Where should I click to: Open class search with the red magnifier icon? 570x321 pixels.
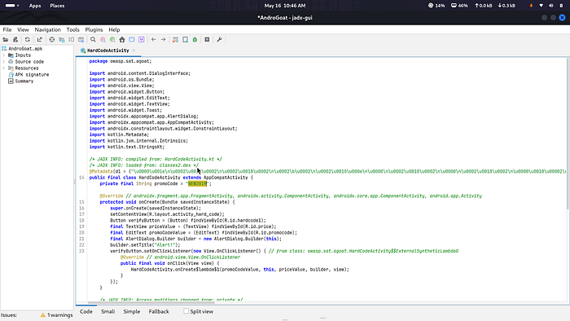(103, 40)
